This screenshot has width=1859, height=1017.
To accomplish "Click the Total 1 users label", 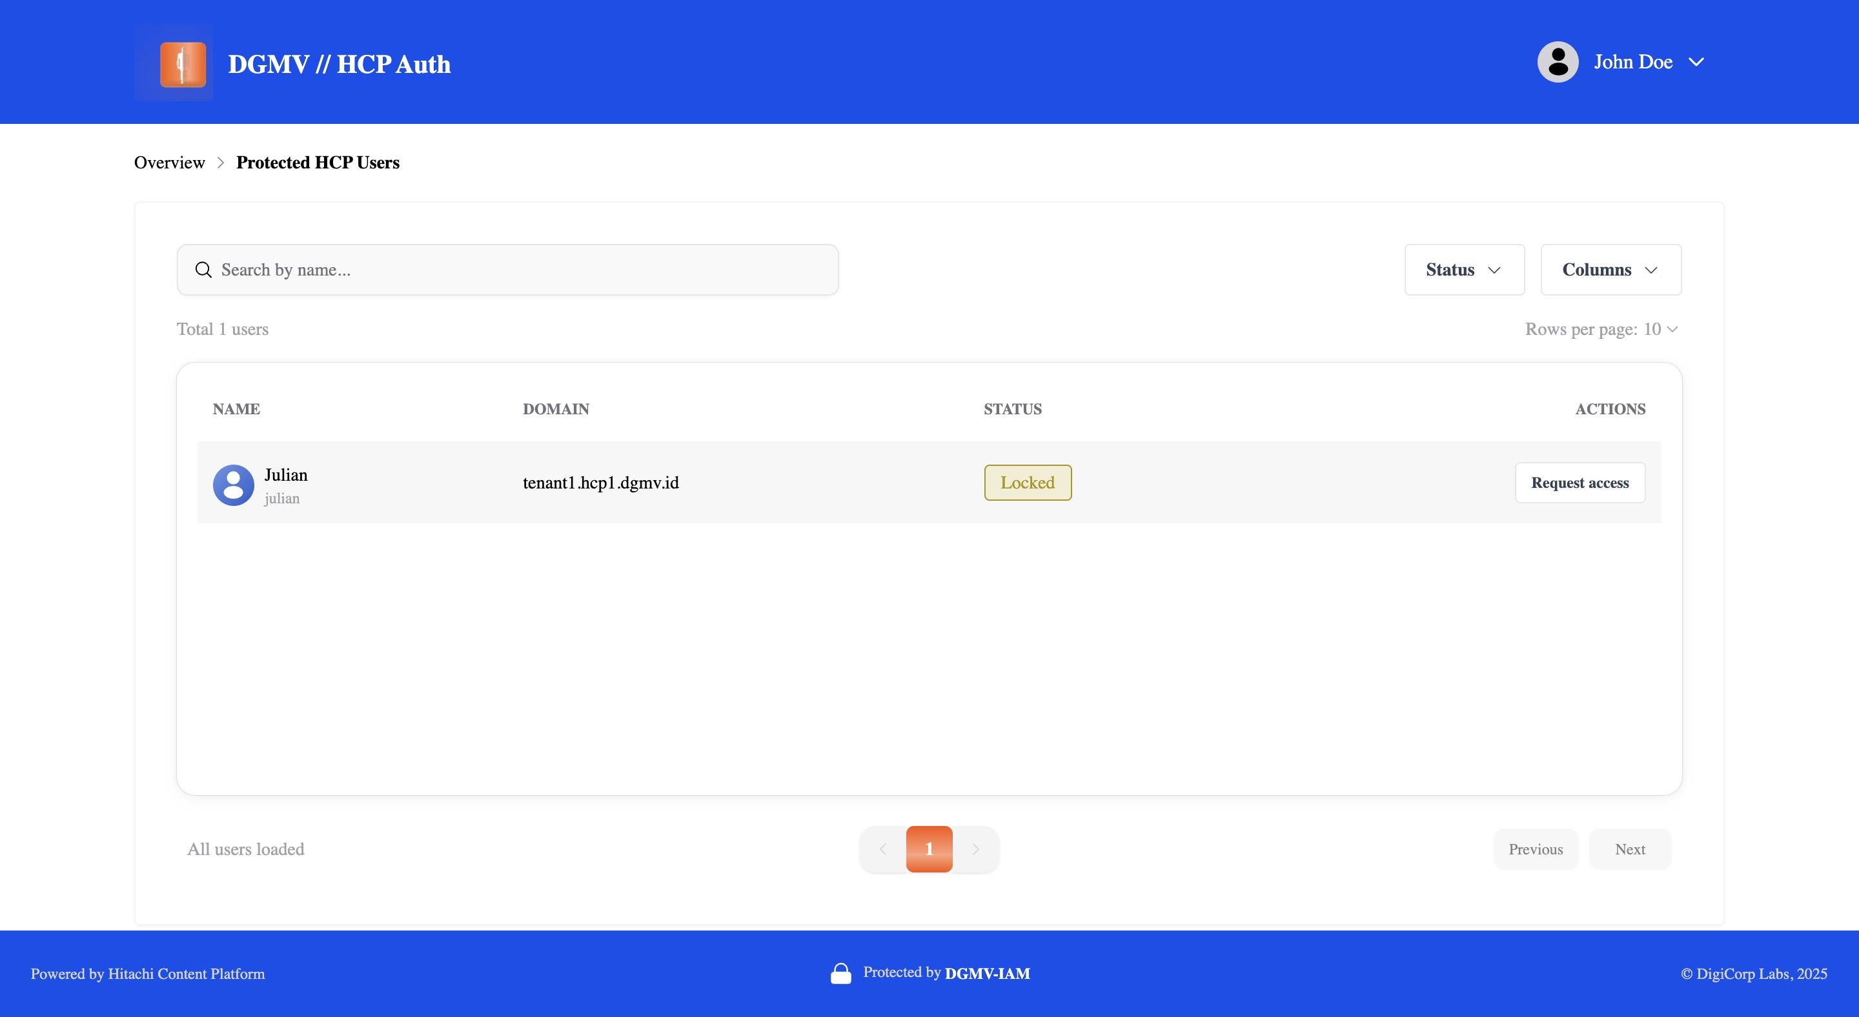I will 222,329.
